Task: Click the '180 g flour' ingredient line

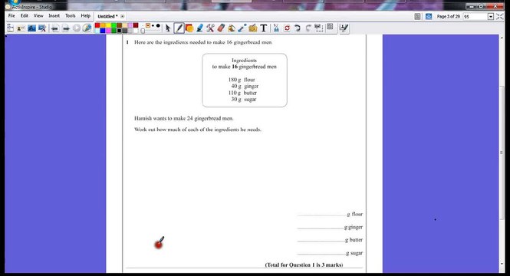Action: pyautogui.click(x=242, y=80)
